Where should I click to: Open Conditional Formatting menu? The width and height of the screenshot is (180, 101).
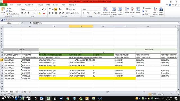105,11
